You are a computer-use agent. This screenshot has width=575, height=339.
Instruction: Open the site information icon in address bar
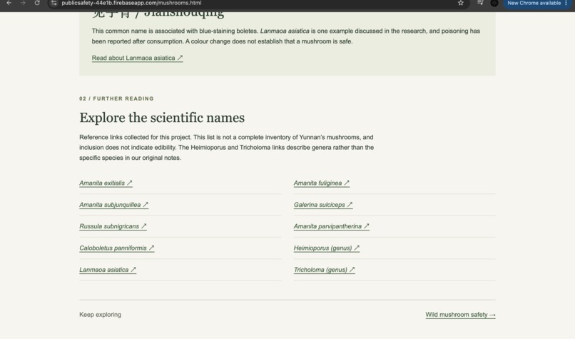click(x=54, y=3)
